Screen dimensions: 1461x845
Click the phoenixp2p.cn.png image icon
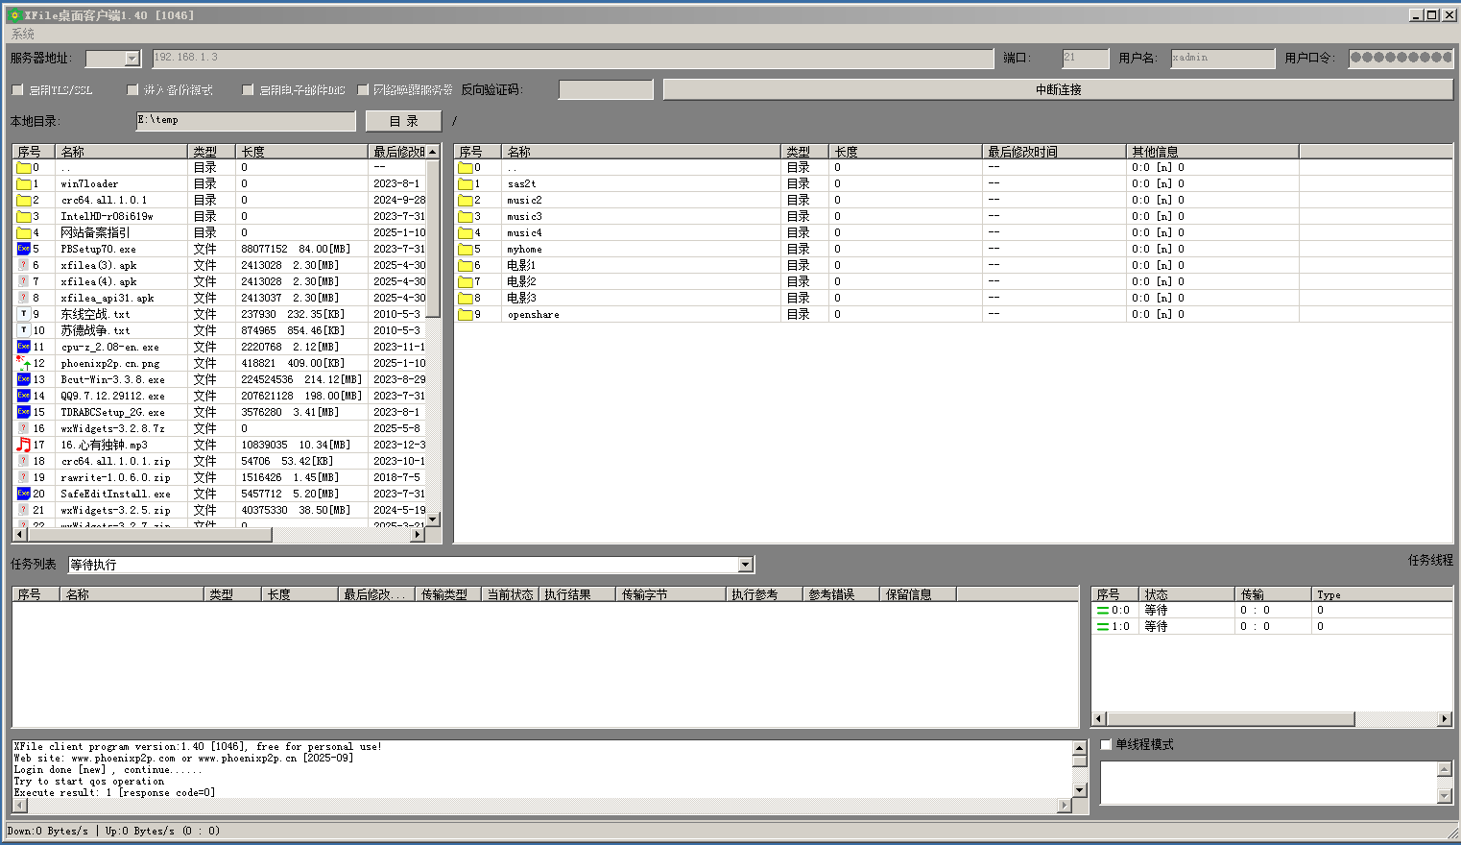[x=24, y=363]
